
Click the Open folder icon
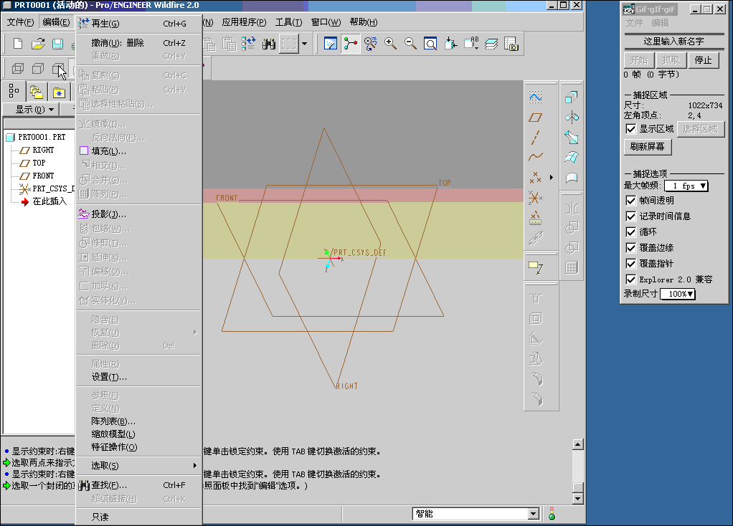(38, 44)
